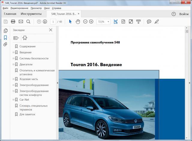Open the Find text magnifier icon
The height and width of the screenshot is (141, 192).
(28, 22)
